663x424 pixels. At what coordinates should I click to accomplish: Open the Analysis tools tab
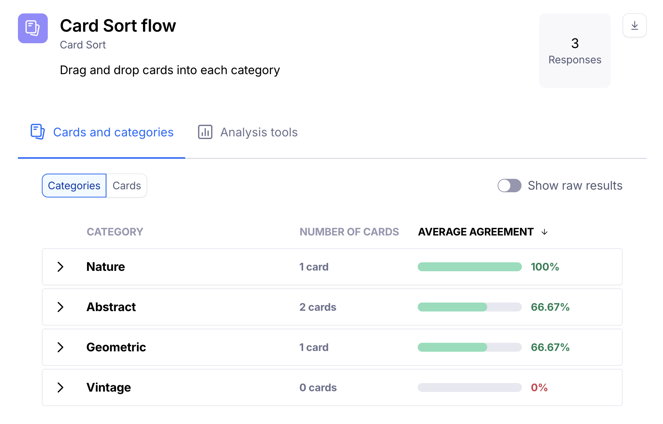(x=258, y=132)
